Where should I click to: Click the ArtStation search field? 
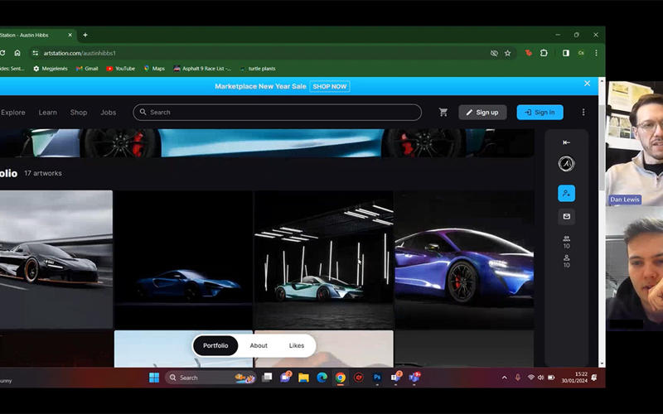278,113
